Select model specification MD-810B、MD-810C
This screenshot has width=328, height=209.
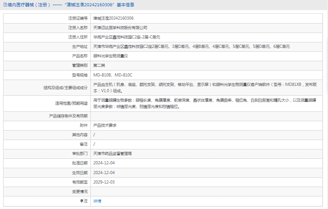point(113,75)
